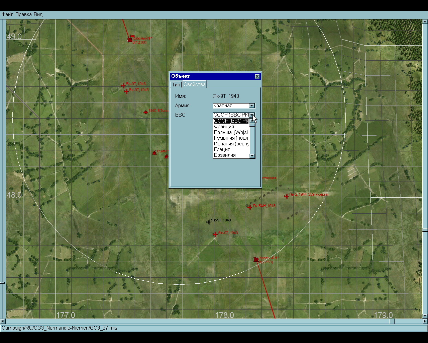Viewport: 428px width, 343px height.
Task: Click the ВВС list scroll-down arrow
Action: pyautogui.click(x=252, y=156)
